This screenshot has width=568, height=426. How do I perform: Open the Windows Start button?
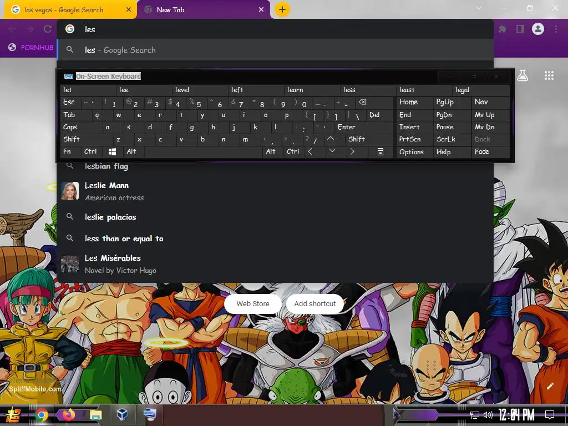(x=13, y=415)
